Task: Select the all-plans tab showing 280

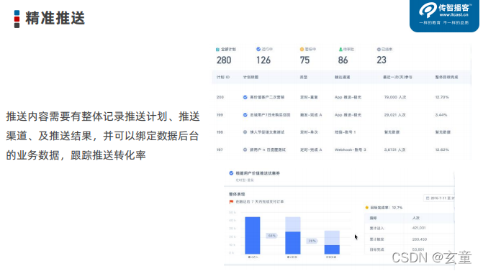Action: (226, 55)
